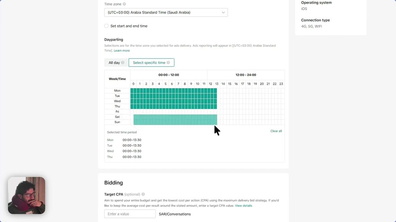Click hour 0 column header
396x222 pixels.
(x=133, y=84)
